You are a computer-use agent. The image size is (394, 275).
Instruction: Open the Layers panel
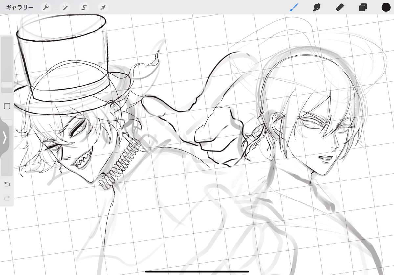(x=363, y=7)
